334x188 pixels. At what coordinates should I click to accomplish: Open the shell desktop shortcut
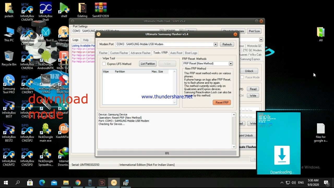(64, 10)
